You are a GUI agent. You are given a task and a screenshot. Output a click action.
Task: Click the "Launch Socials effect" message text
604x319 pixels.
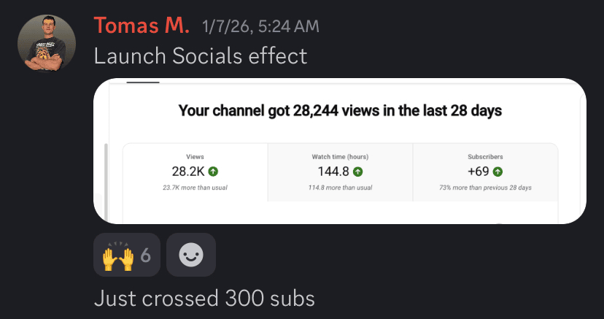pyautogui.click(x=201, y=55)
